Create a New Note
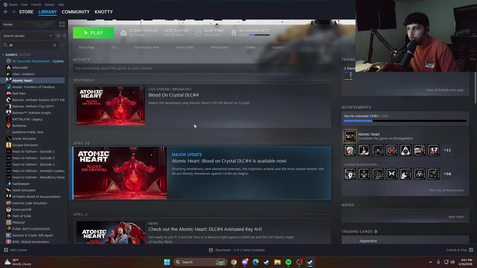The image size is (477, 268). coord(456,217)
